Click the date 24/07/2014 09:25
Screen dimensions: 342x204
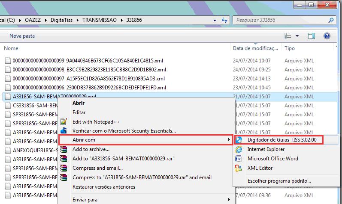[x=252, y=70]
